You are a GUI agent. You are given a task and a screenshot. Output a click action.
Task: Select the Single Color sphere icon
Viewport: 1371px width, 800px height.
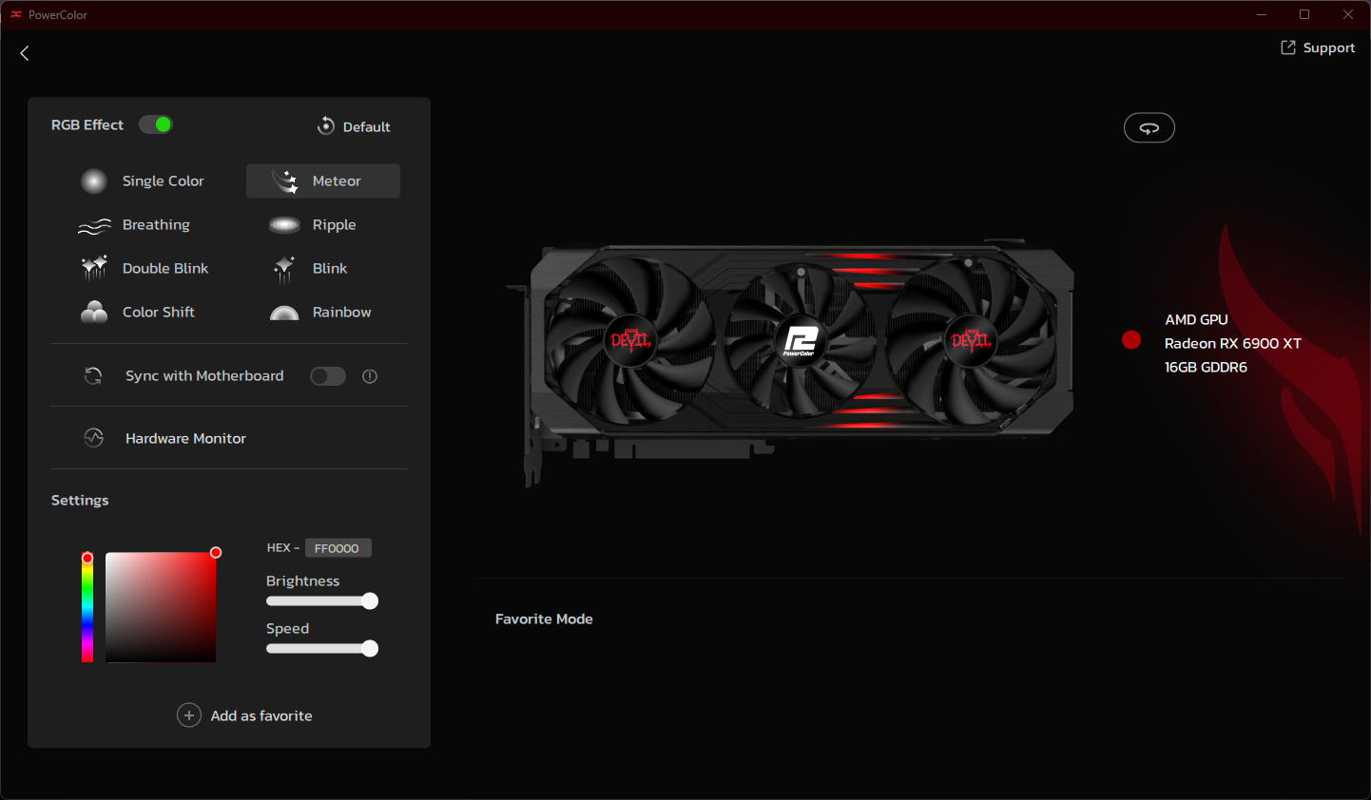94,181
